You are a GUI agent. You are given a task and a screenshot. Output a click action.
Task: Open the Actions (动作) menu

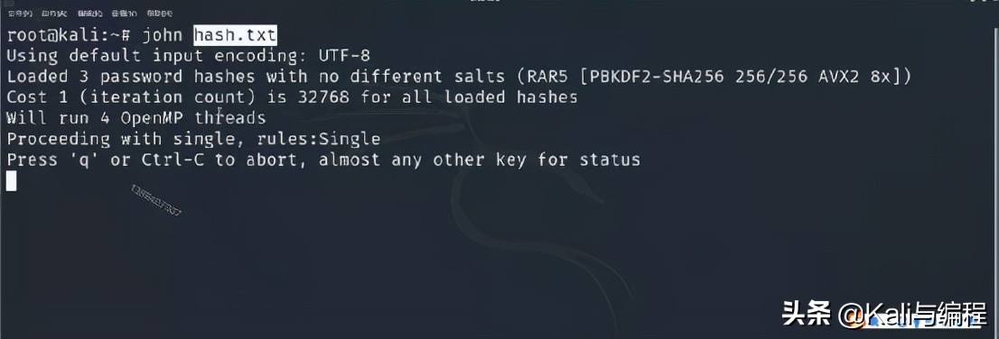point(54,14)
